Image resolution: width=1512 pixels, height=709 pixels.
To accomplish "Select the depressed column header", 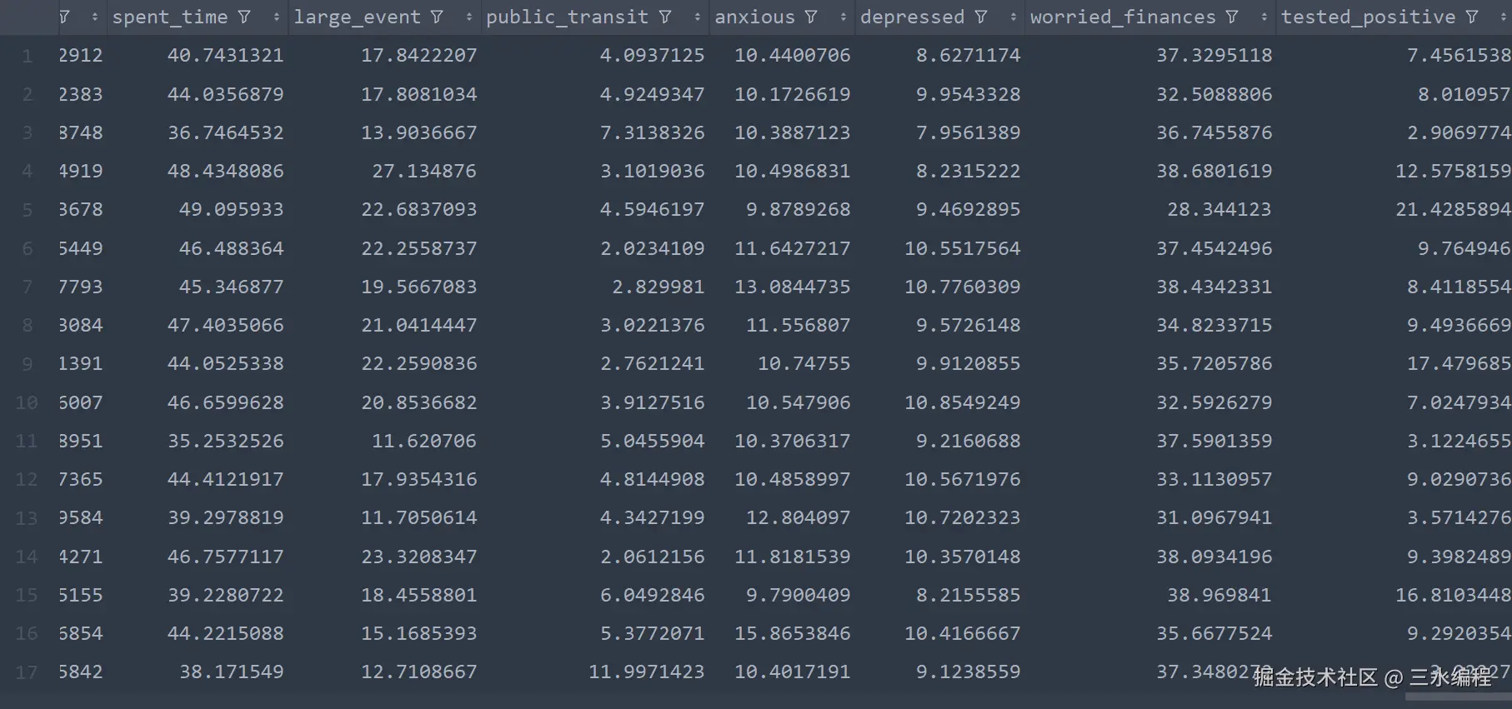I will (x=912, y=17).
